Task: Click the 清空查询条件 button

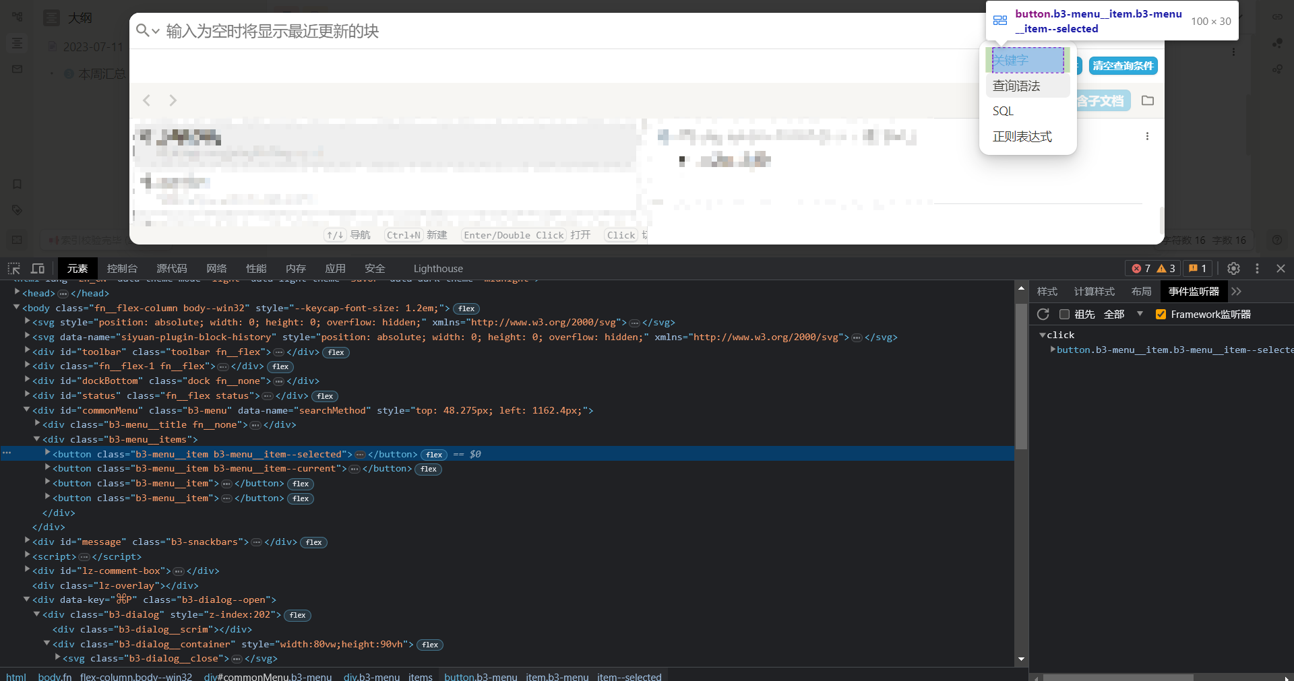Action: (x=1122, y=65)
